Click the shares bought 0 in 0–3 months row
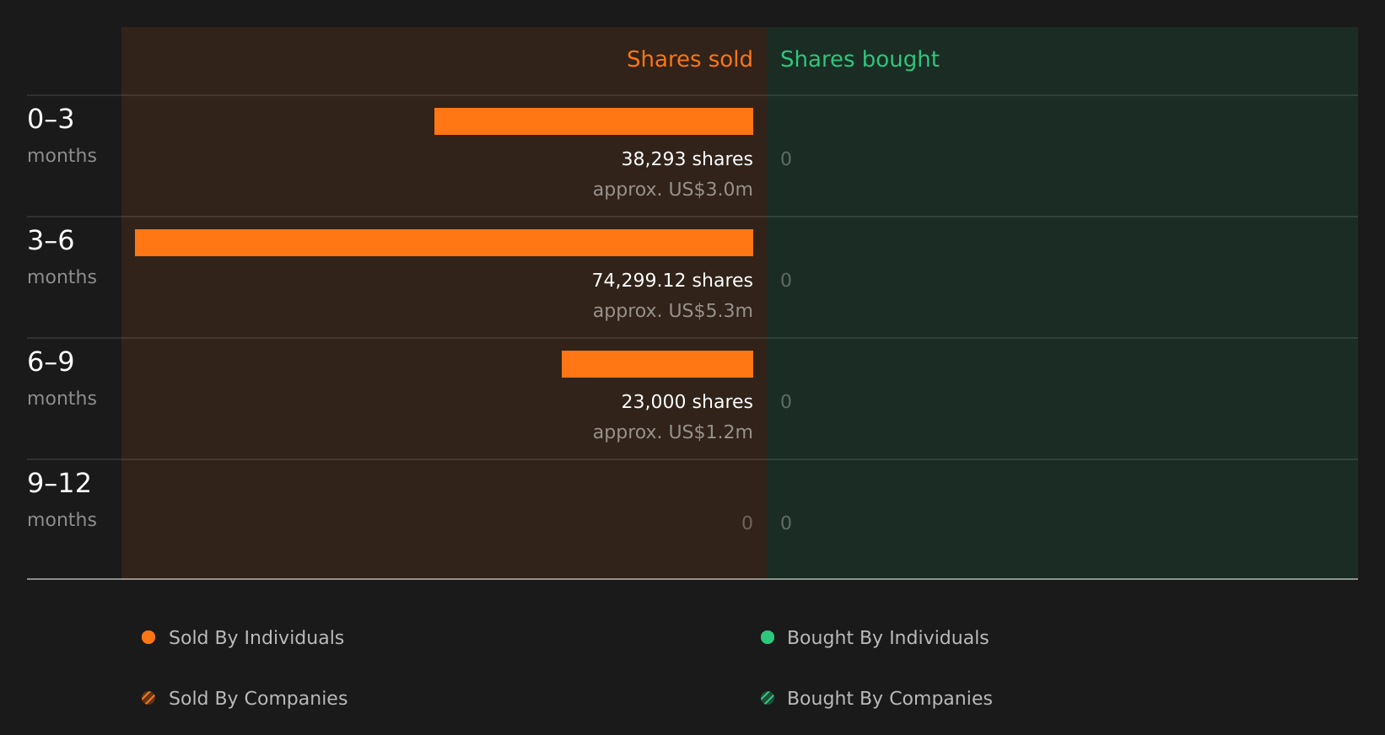This screenshot has height=735, width=1385. point(786,159)
